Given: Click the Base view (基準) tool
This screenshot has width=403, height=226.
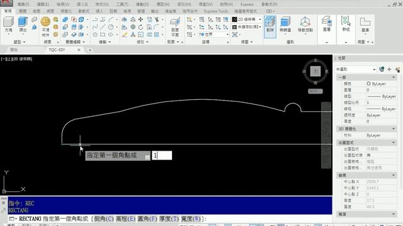Looking at the screenshot, I should coord(365,26).
